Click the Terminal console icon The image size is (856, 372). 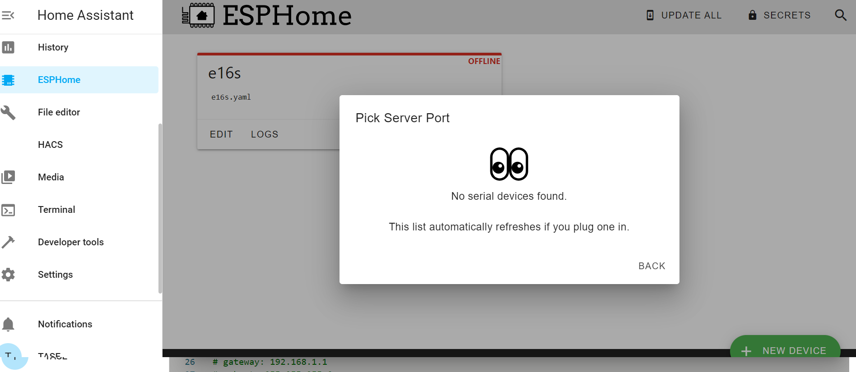pos(8,210)
